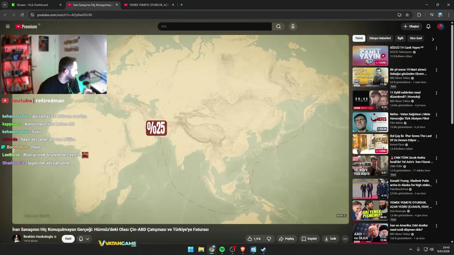Open volume icon in system tray

(431, 249)
